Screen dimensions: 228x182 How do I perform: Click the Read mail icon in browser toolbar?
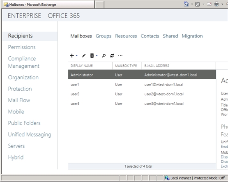coord(209,4)
